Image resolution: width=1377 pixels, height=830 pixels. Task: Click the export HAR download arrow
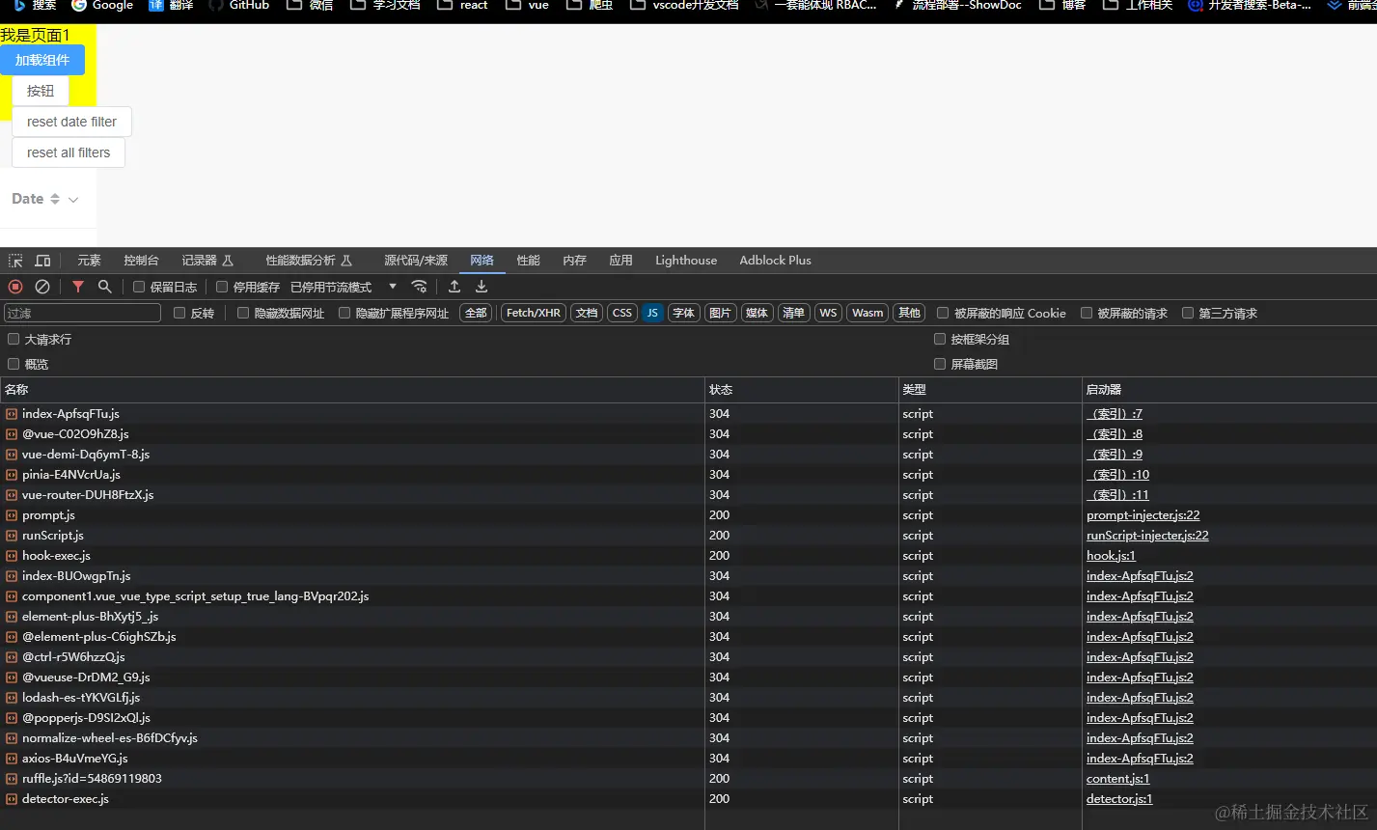click(482, 287)
